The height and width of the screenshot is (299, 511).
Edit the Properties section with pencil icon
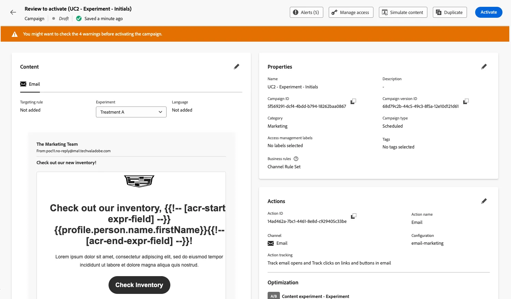click(x=484, y=67)
